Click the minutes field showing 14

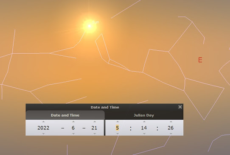pos(144,128)
